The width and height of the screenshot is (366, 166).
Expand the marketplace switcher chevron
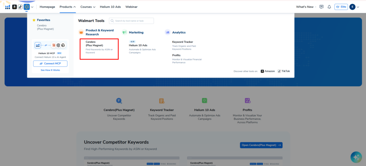32,7
